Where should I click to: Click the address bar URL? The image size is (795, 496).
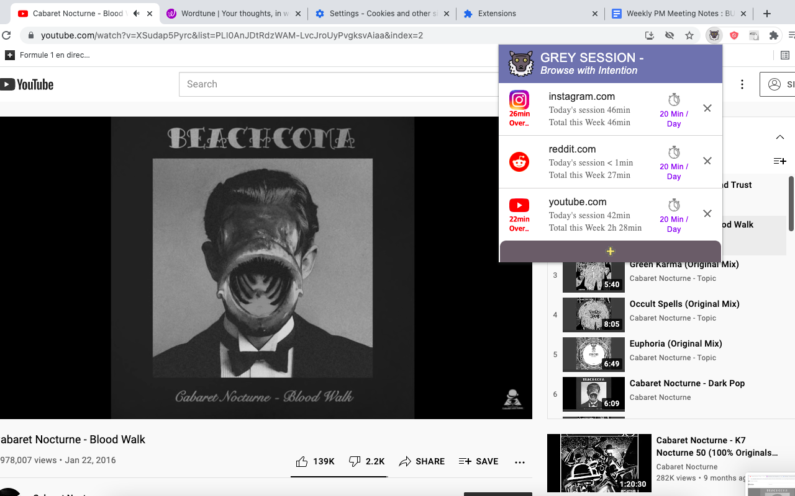(x=232, y=35)
